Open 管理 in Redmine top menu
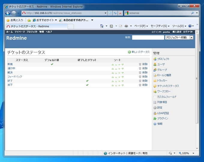Screen dimensions: 204x162 [42, 32]
